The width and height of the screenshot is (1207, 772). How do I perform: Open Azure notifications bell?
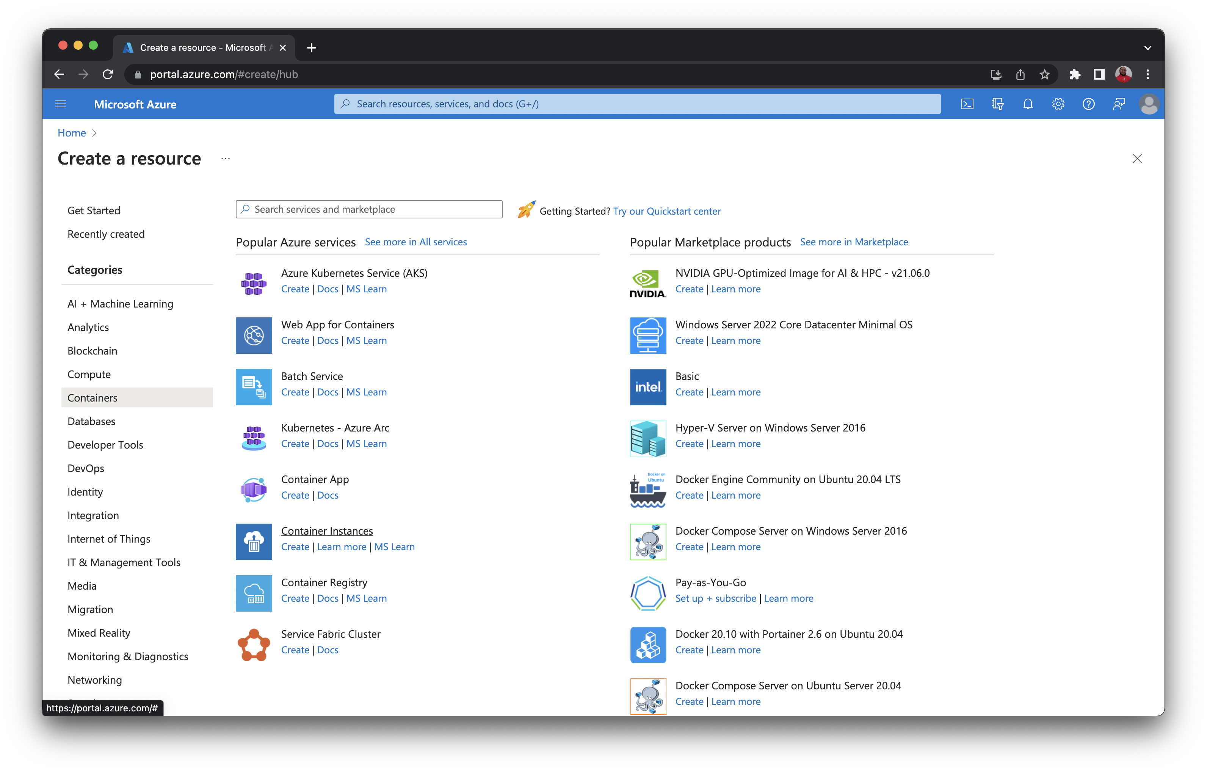1028,104
